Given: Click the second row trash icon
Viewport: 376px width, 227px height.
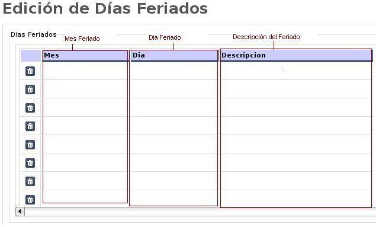Looking at the screenshot, I should (x=30, y=89).
